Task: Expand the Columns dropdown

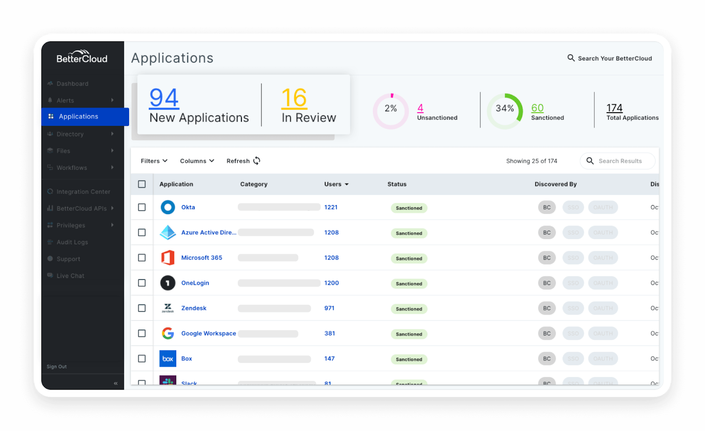Action: [x=197, y=161]
